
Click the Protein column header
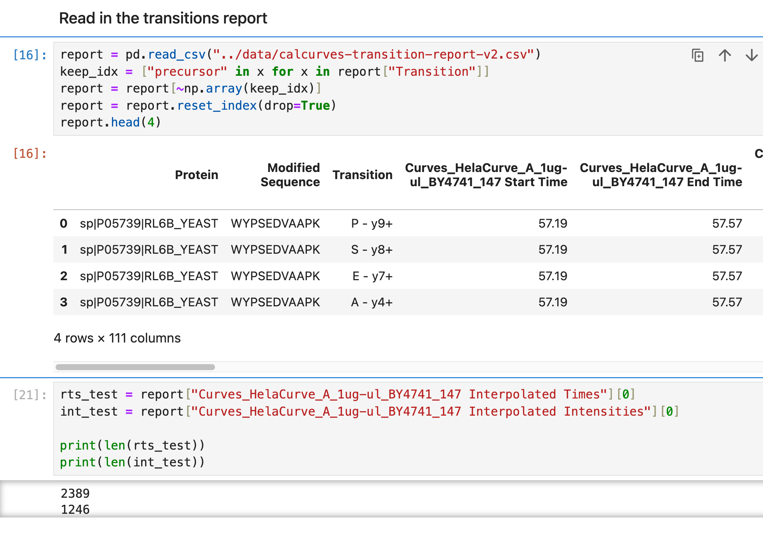[x=196, y=175]
